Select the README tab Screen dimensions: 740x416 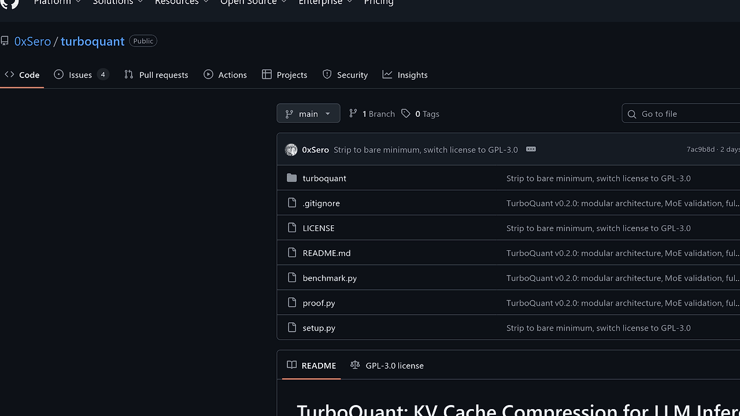[x=311, y=365]
